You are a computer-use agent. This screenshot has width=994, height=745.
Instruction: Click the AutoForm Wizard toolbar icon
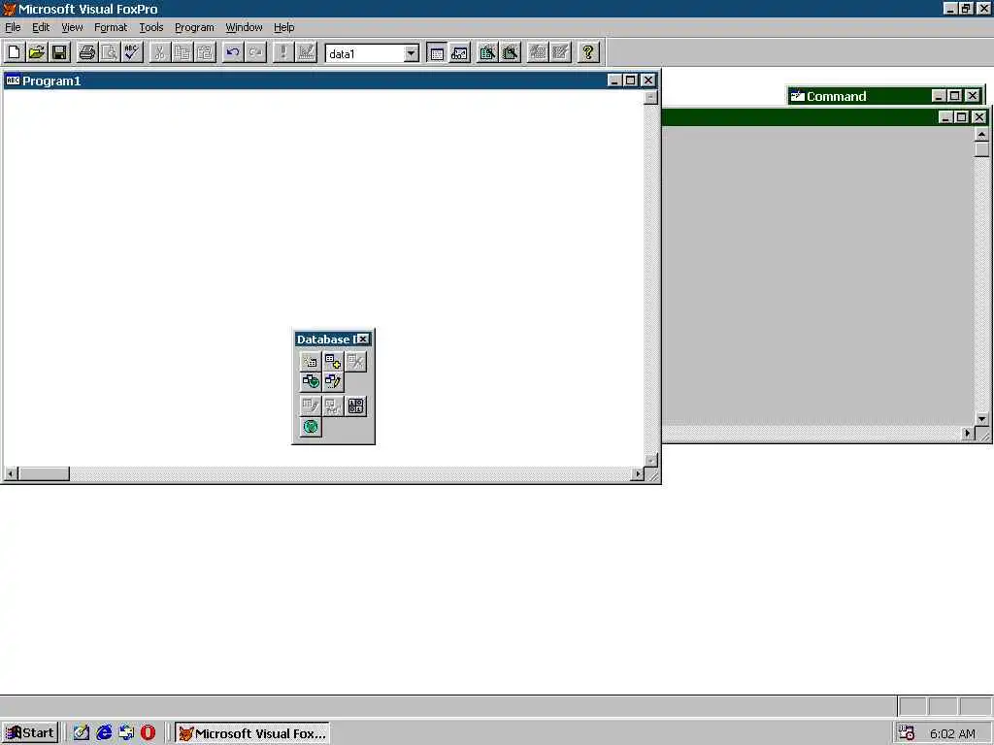point(538,52)
